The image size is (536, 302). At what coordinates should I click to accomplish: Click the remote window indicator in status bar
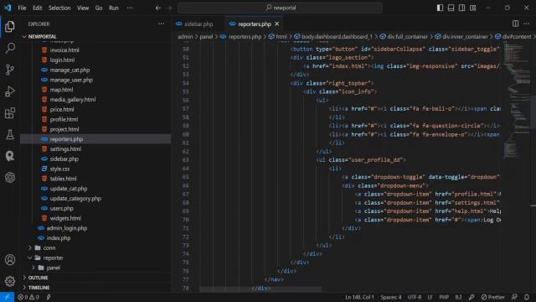pos(7,297)
